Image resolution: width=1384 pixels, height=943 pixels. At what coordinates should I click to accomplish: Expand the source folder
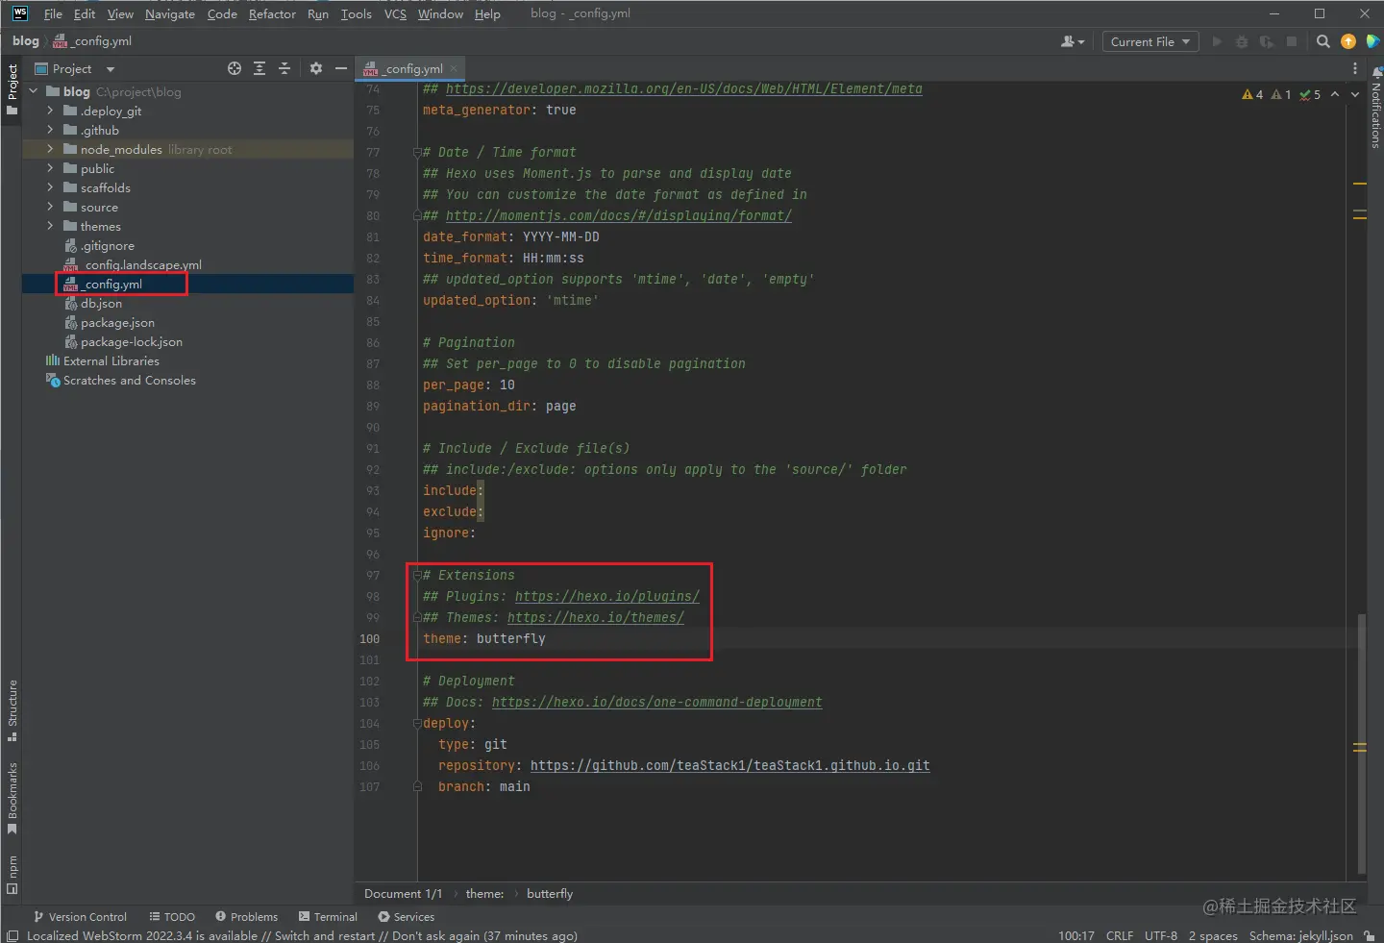[50, 207]
